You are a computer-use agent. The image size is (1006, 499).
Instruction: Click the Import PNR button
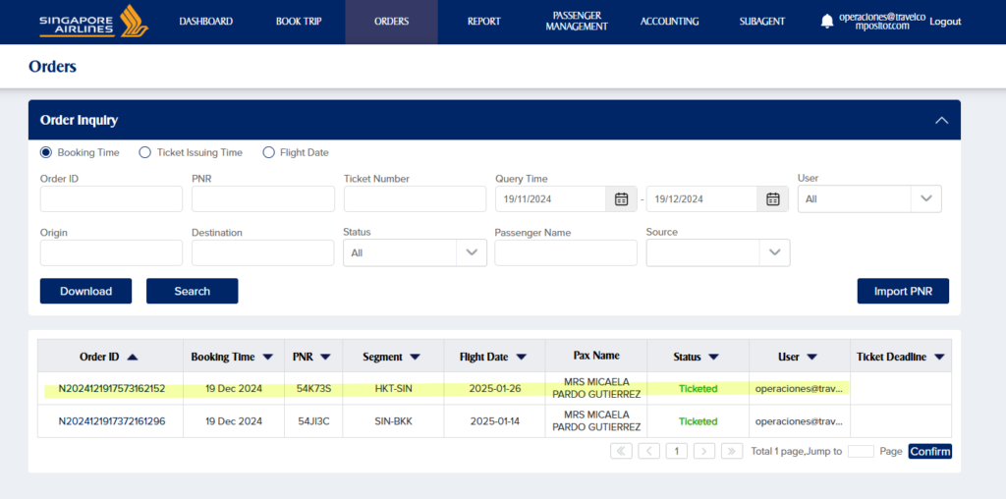903,291
